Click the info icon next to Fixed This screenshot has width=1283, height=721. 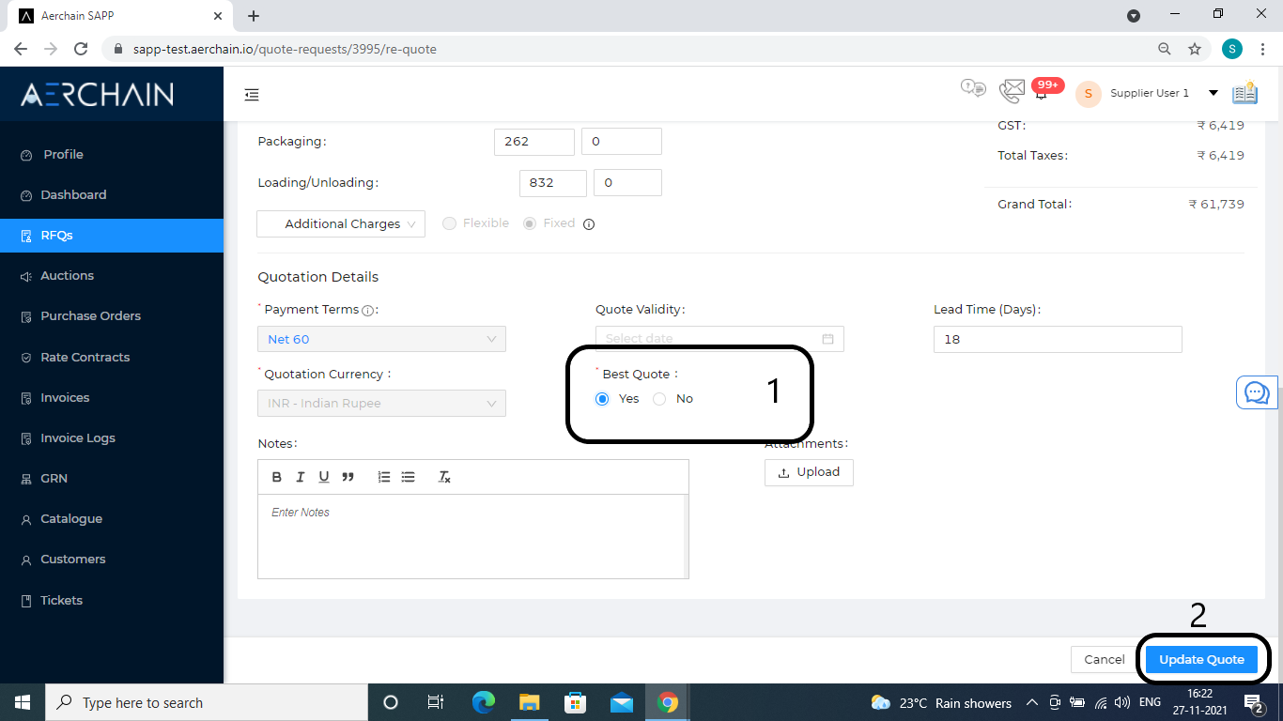point(589,224)
